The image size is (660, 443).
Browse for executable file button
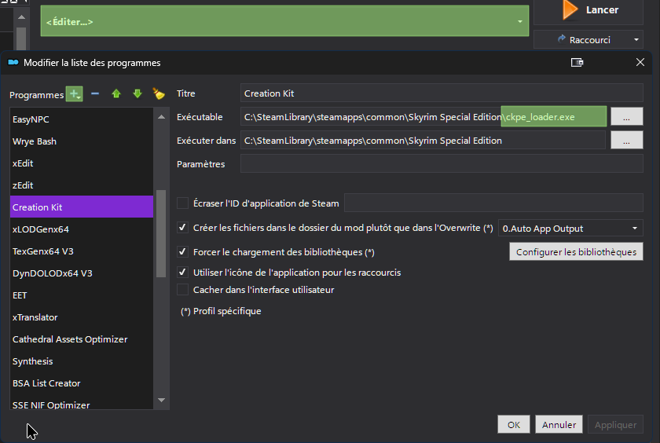627,116
